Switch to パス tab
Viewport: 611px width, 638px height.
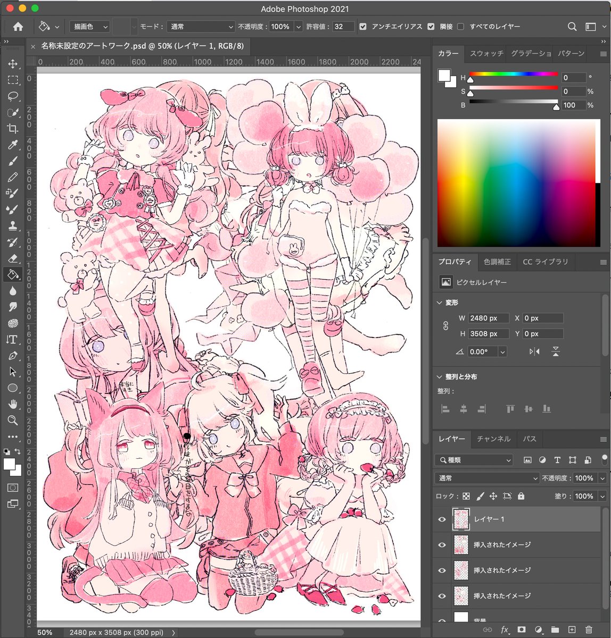point(530,439)
